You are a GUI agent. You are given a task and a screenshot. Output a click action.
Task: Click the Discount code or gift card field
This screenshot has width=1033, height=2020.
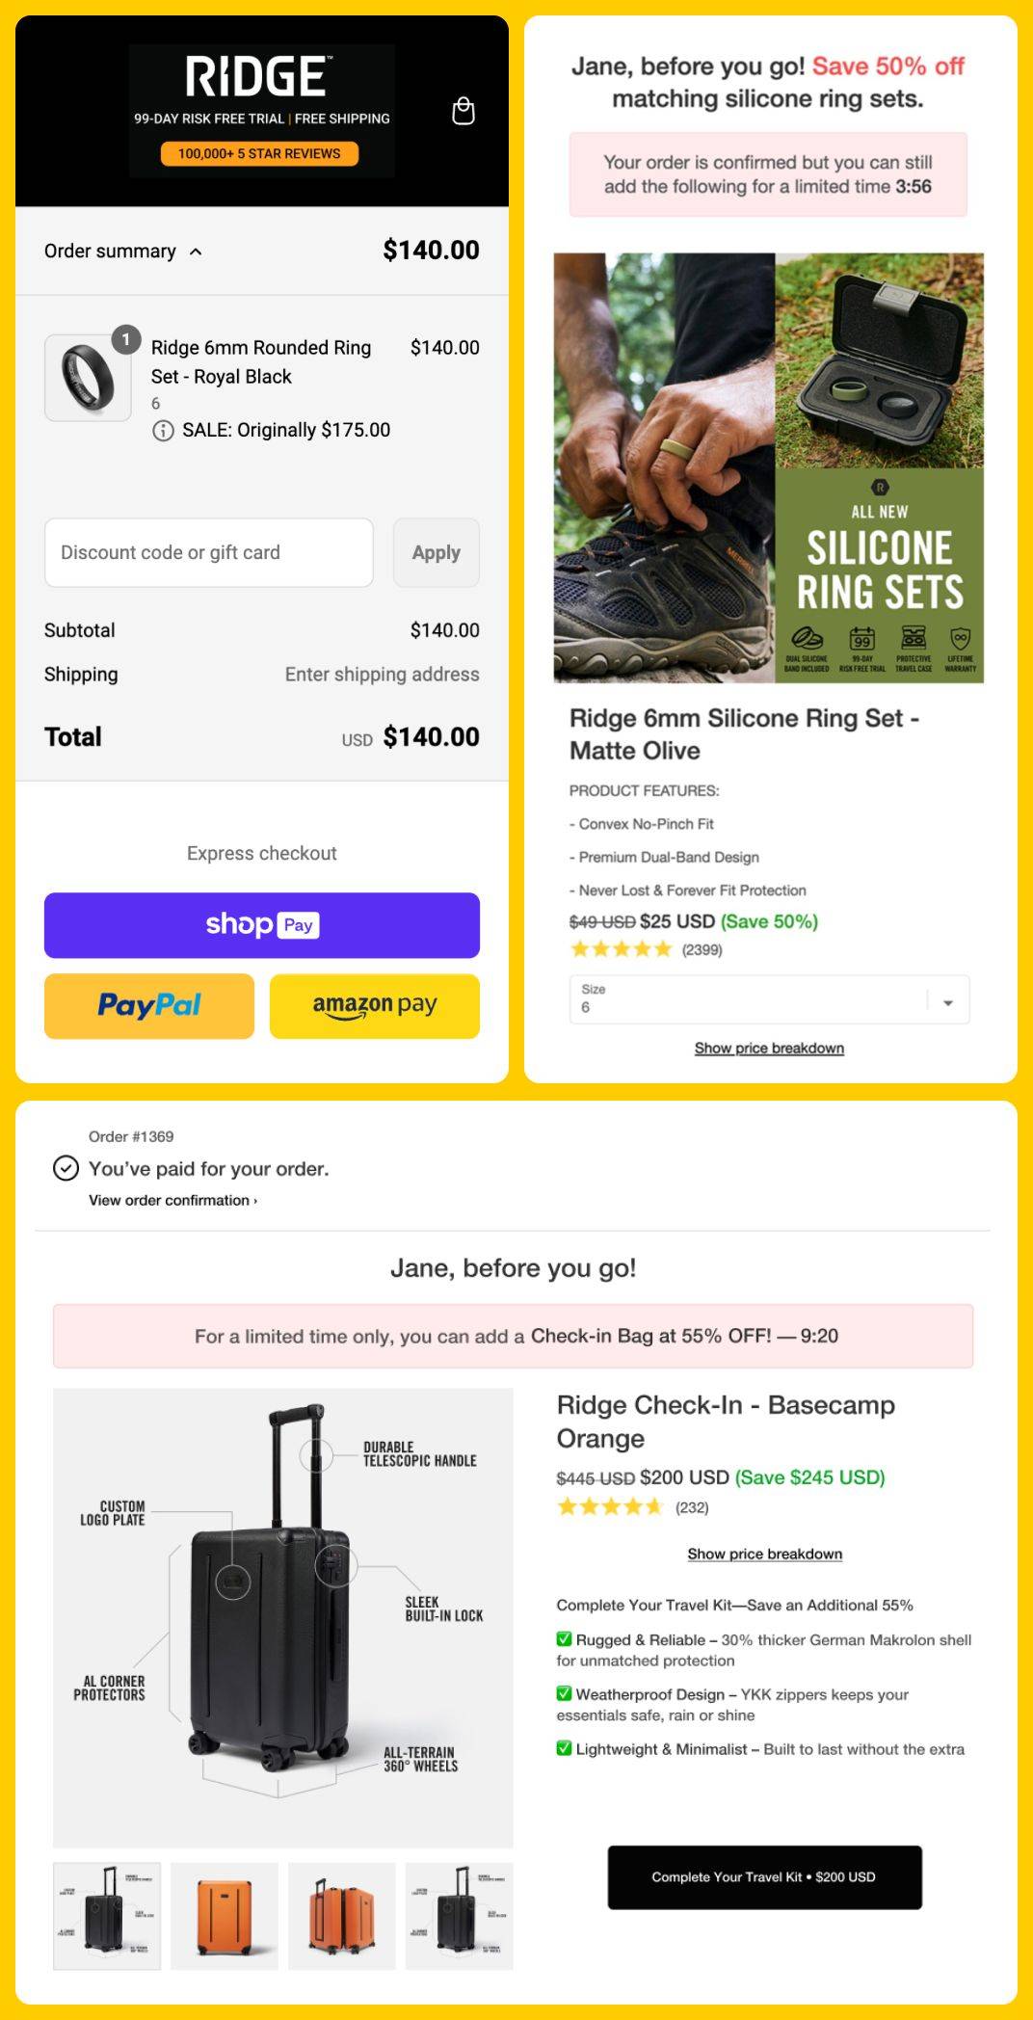pos(209,552)
